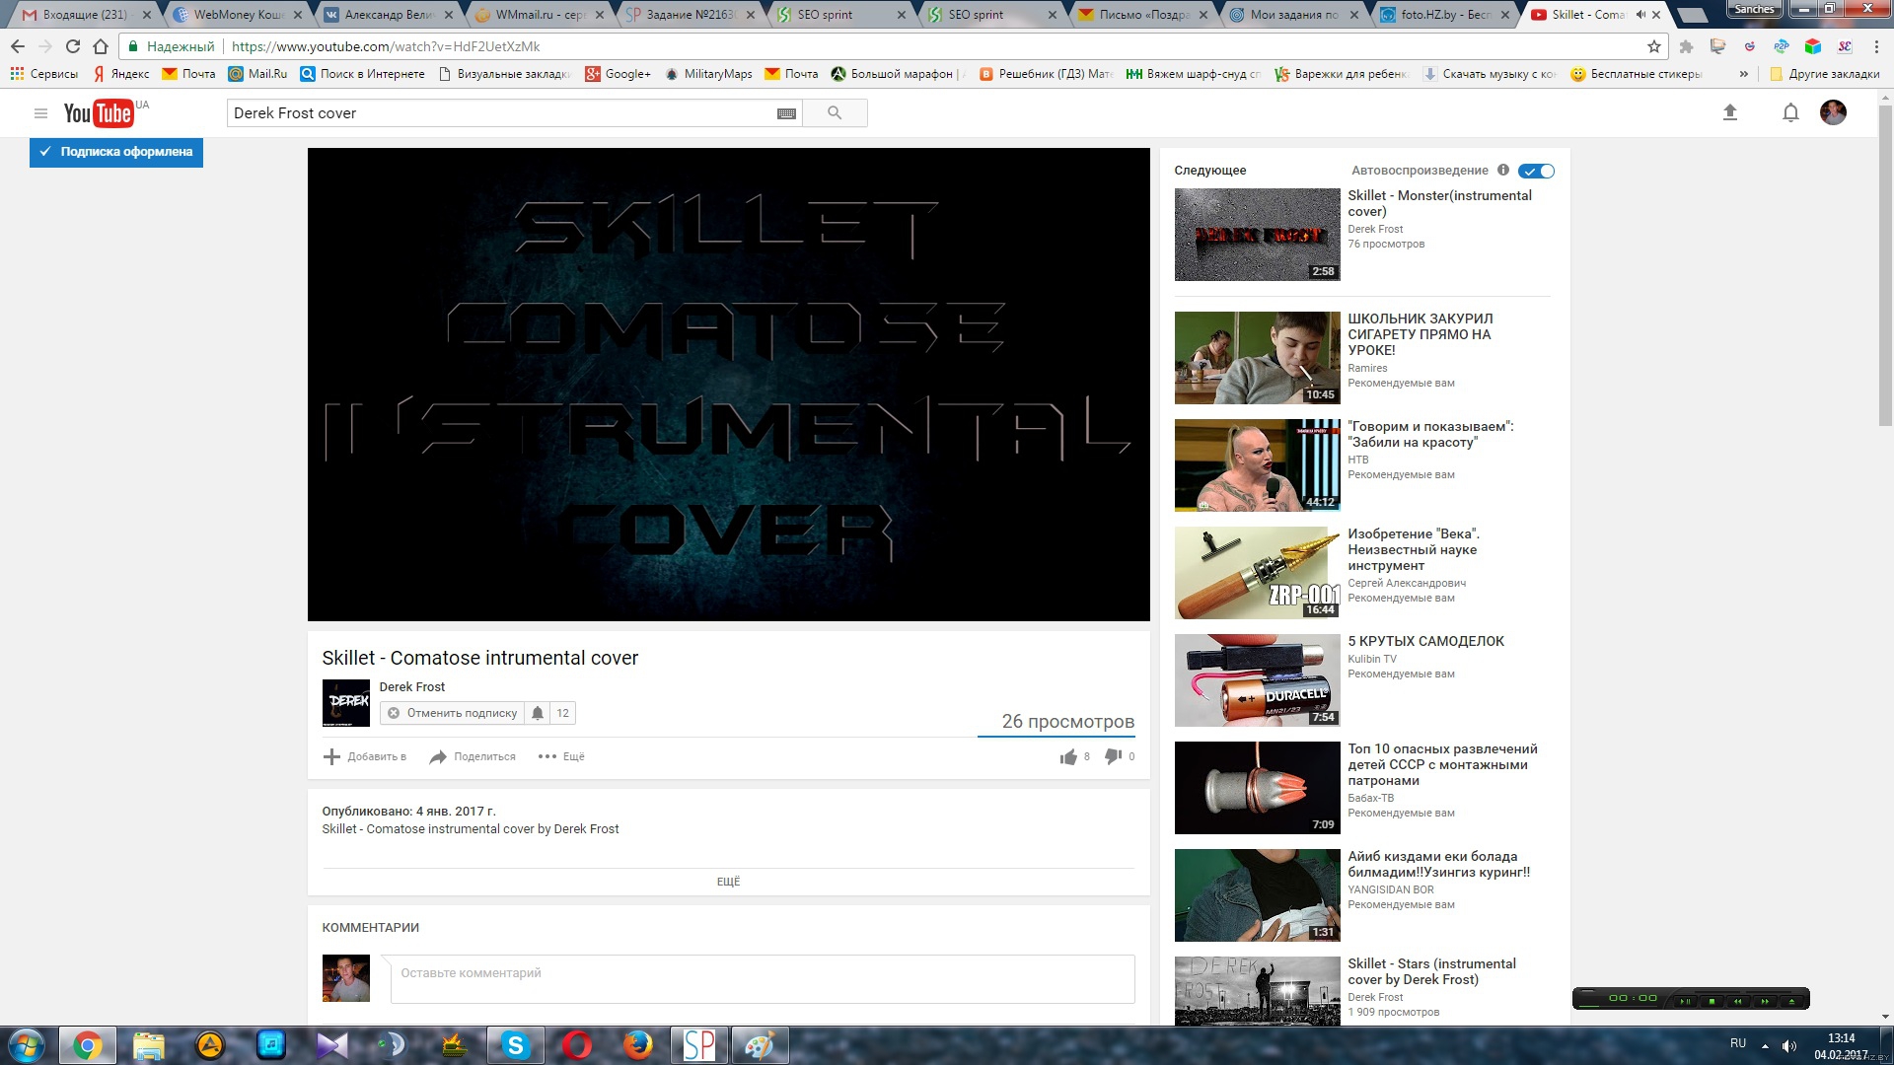Open the Ещё more actions menu

pos(561,756)
